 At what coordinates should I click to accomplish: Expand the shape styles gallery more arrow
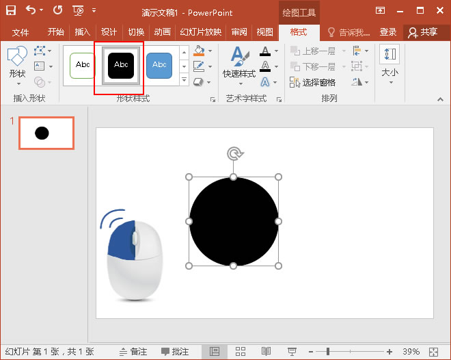[x=184, y=80]
